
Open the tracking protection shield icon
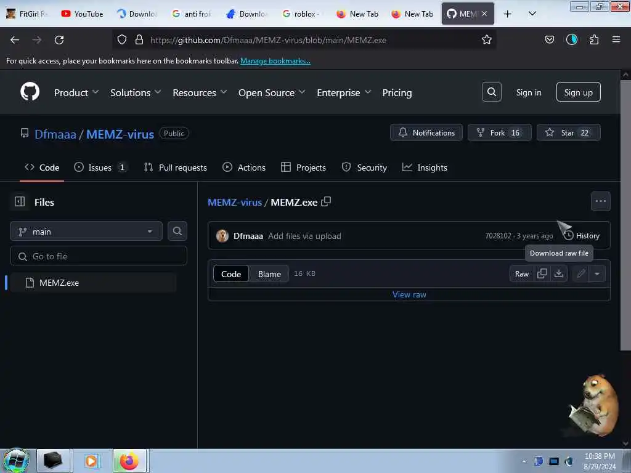(x=122, y=39)
